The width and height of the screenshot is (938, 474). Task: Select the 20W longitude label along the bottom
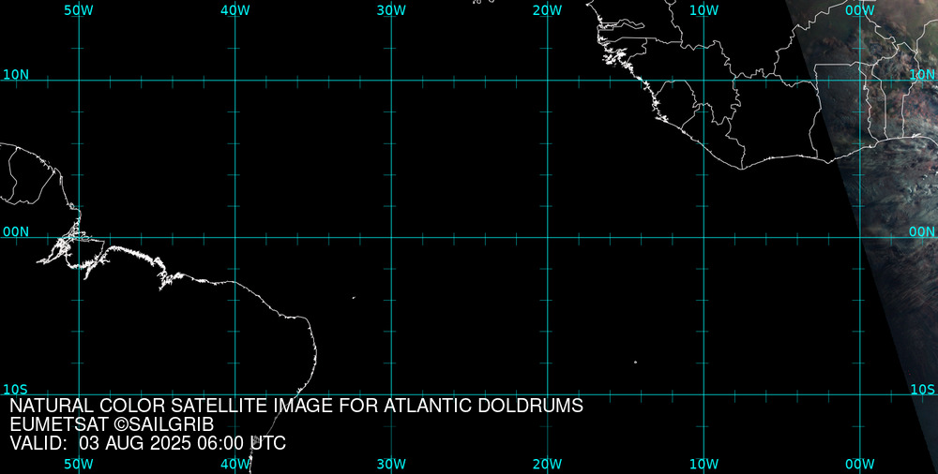click(x=548, y=465)
